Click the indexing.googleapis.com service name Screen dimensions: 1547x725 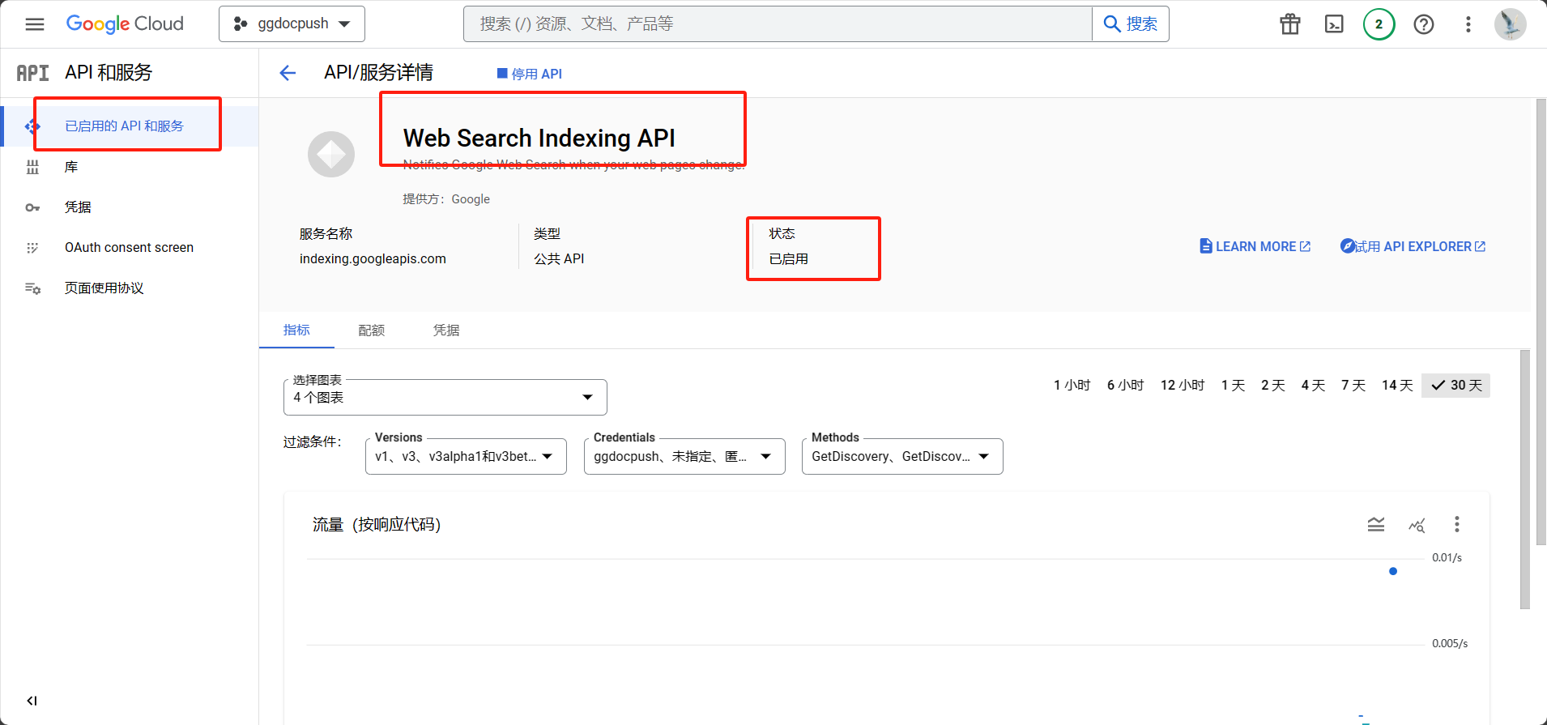373,259
